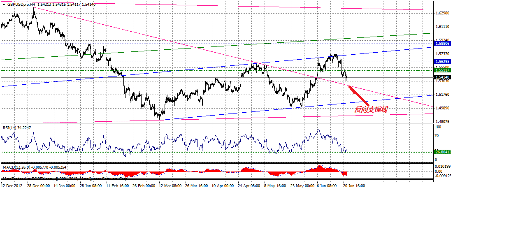Click the 1.49890 price scale value
This screenshot has height=241, width=518.
coord(442,108)
